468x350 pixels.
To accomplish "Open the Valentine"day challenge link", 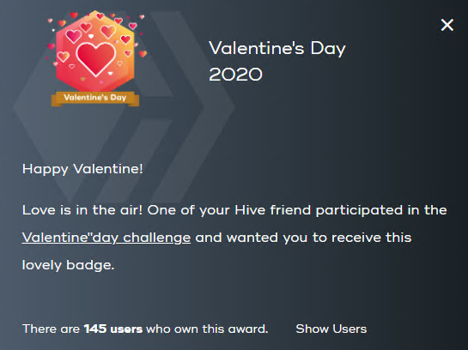I will [x=106, y=238].
